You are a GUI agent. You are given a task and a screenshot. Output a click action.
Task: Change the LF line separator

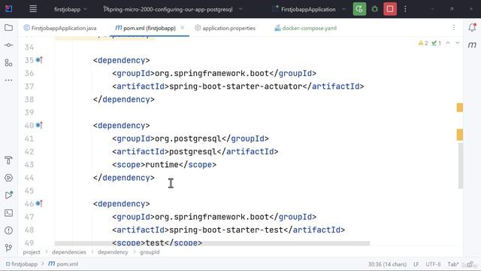coord(416,264)
